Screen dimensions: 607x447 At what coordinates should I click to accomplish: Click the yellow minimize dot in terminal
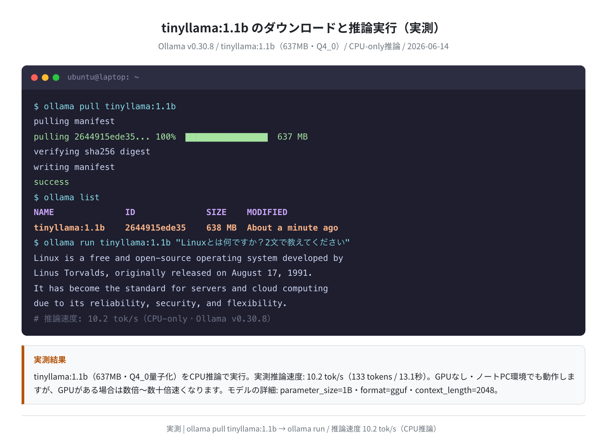45,78
